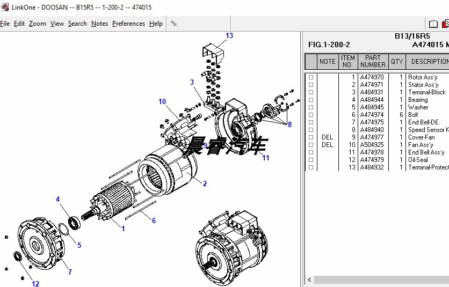Check the box for Rotor Ass'y row
The width and height of the screenshot is (449, 287).
point(311,77)
